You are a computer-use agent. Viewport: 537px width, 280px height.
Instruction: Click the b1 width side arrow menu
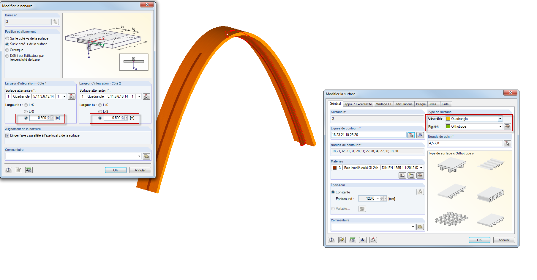52,118
